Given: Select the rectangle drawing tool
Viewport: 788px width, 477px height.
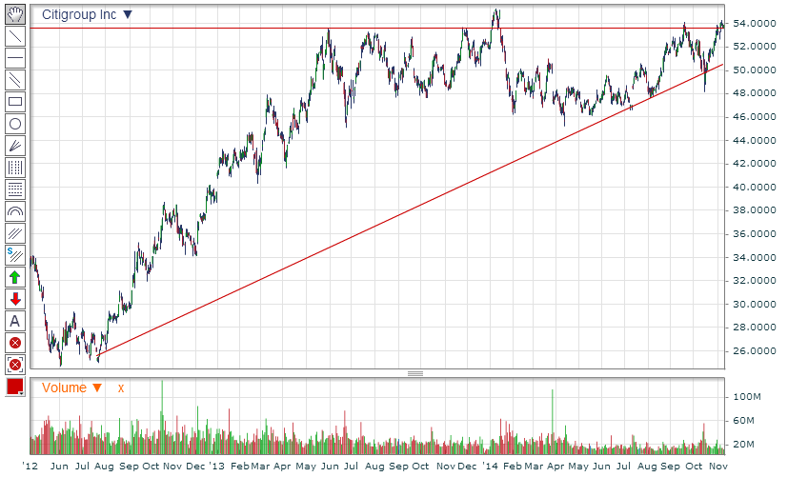Looking at the screenshot, I should (15, 102).
